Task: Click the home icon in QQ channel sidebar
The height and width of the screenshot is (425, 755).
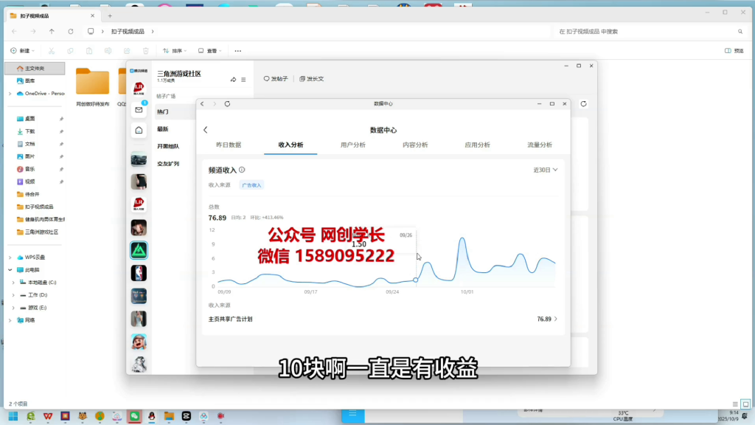Action: 139,129
